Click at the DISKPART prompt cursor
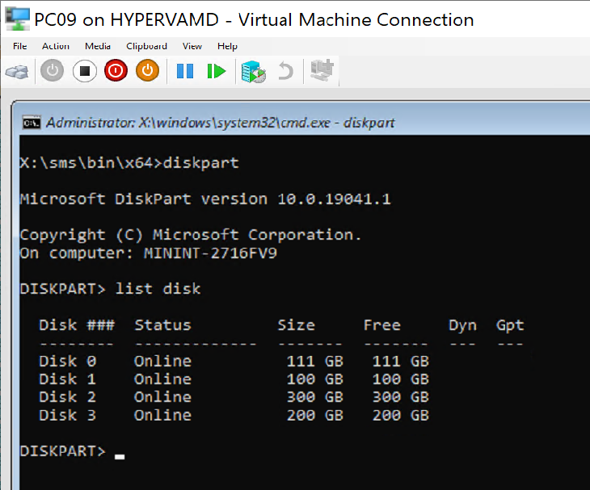This screenshot has height=490, width=590. point(120,456)
